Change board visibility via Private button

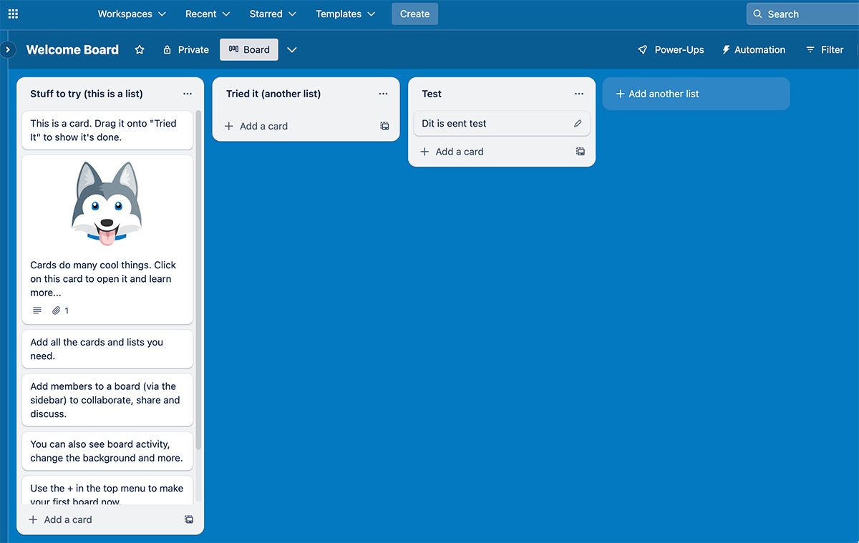[x=186, y=49]
